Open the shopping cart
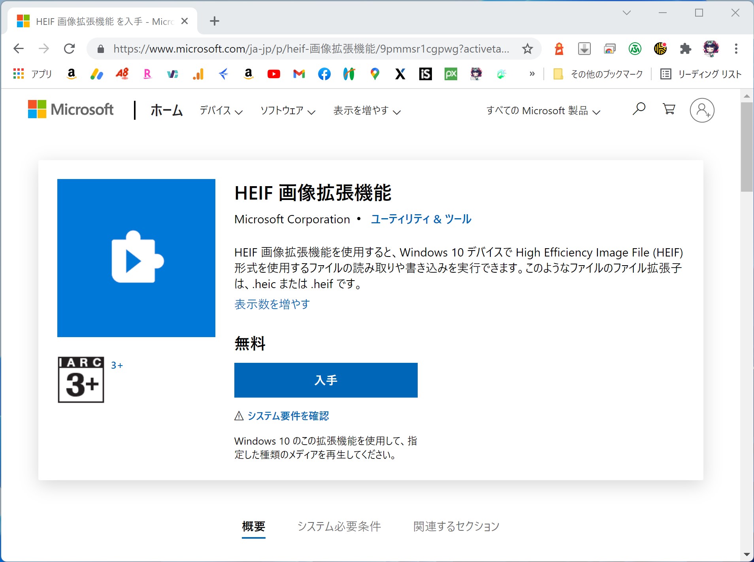754x562 pixels. pyautogui.click(x=669, y=109)
